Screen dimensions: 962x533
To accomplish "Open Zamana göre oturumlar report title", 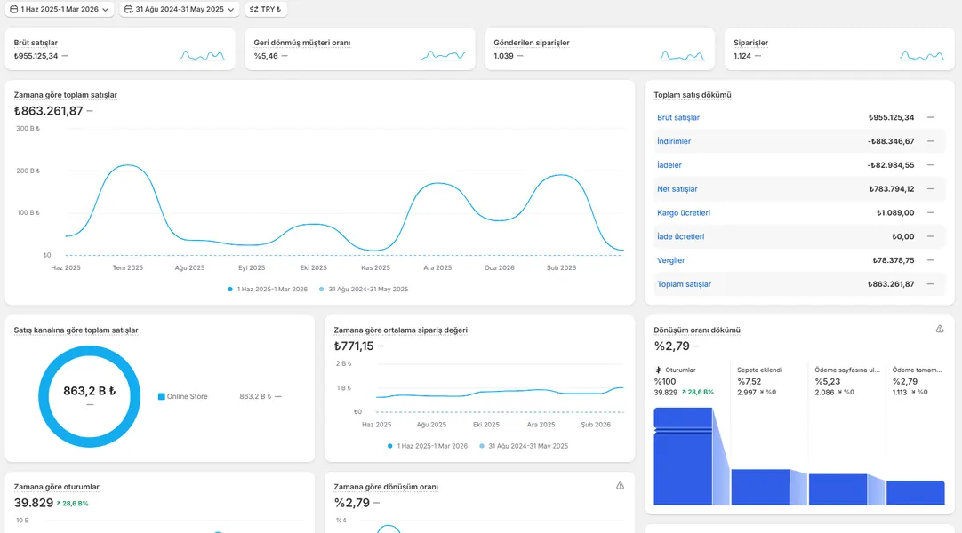I will point(56,487).
